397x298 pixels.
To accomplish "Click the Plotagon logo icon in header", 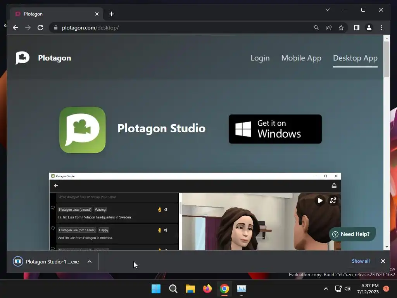I will coord(22,58).
